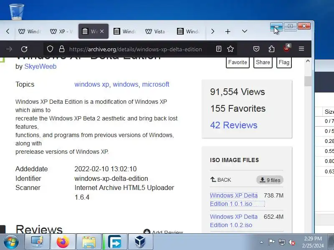Open Action Center flag icon
This screenshot has width=334, height=250.
click(x=271, y=242)
